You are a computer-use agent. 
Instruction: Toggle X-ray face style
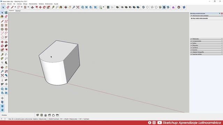[143, 7]
